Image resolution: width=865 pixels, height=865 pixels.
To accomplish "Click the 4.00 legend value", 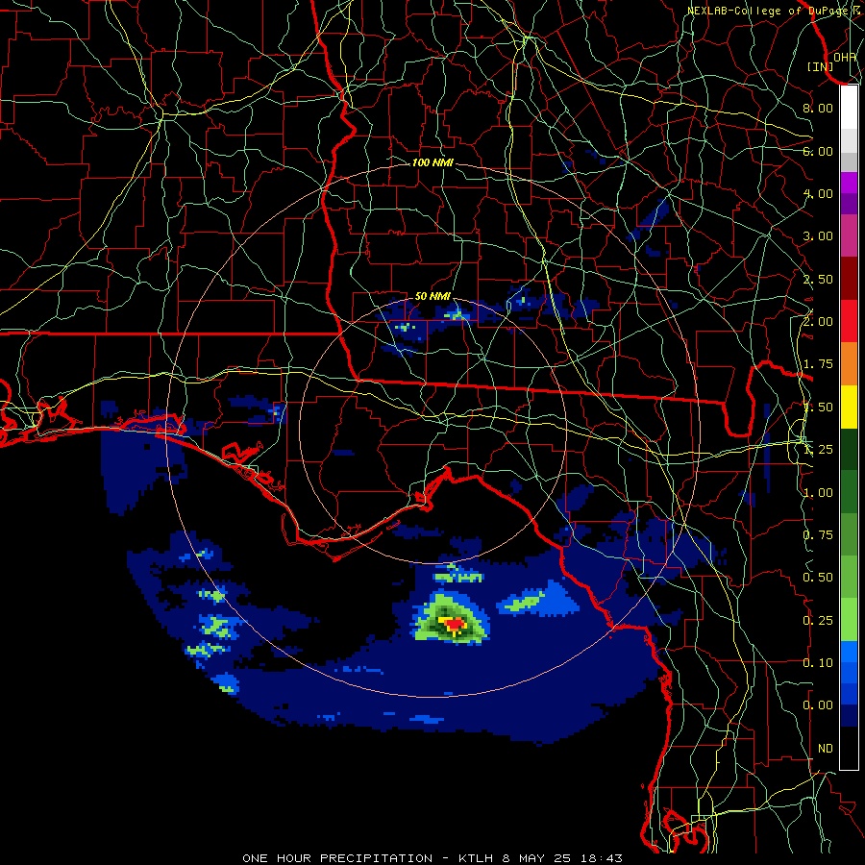I will pos(818,193).
